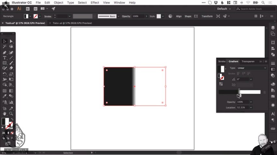Click the Reverse Gradient icon
The width and height of the screenshot is (277, 155).
(221, 84)
